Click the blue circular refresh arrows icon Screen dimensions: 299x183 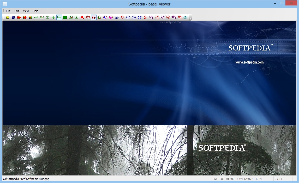[x=140, y=17]
